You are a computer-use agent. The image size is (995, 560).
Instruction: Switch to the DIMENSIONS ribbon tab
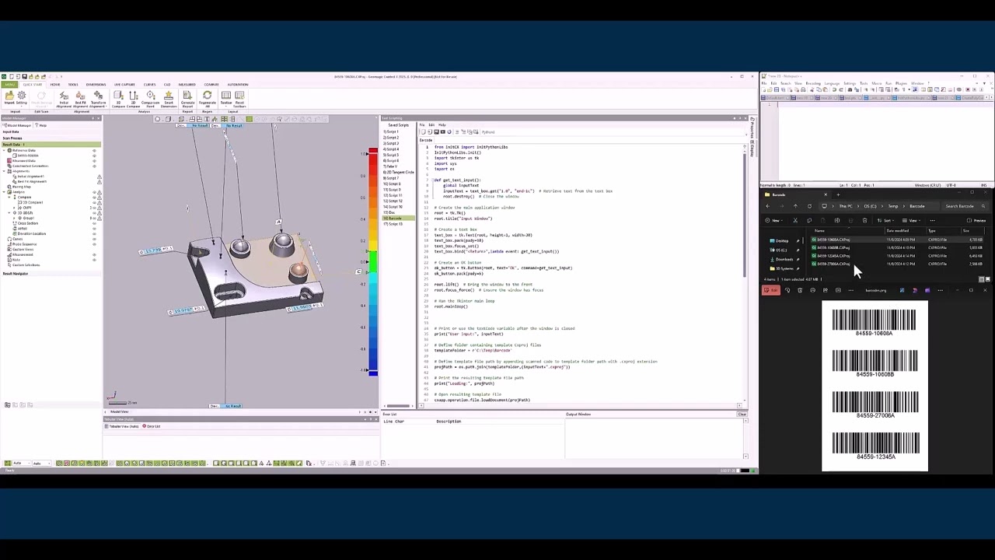pyautogui.click(x=96, y=84)
